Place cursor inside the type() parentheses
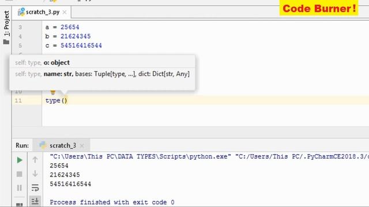This screenshot has height=207, width=369. coord(65,101)
